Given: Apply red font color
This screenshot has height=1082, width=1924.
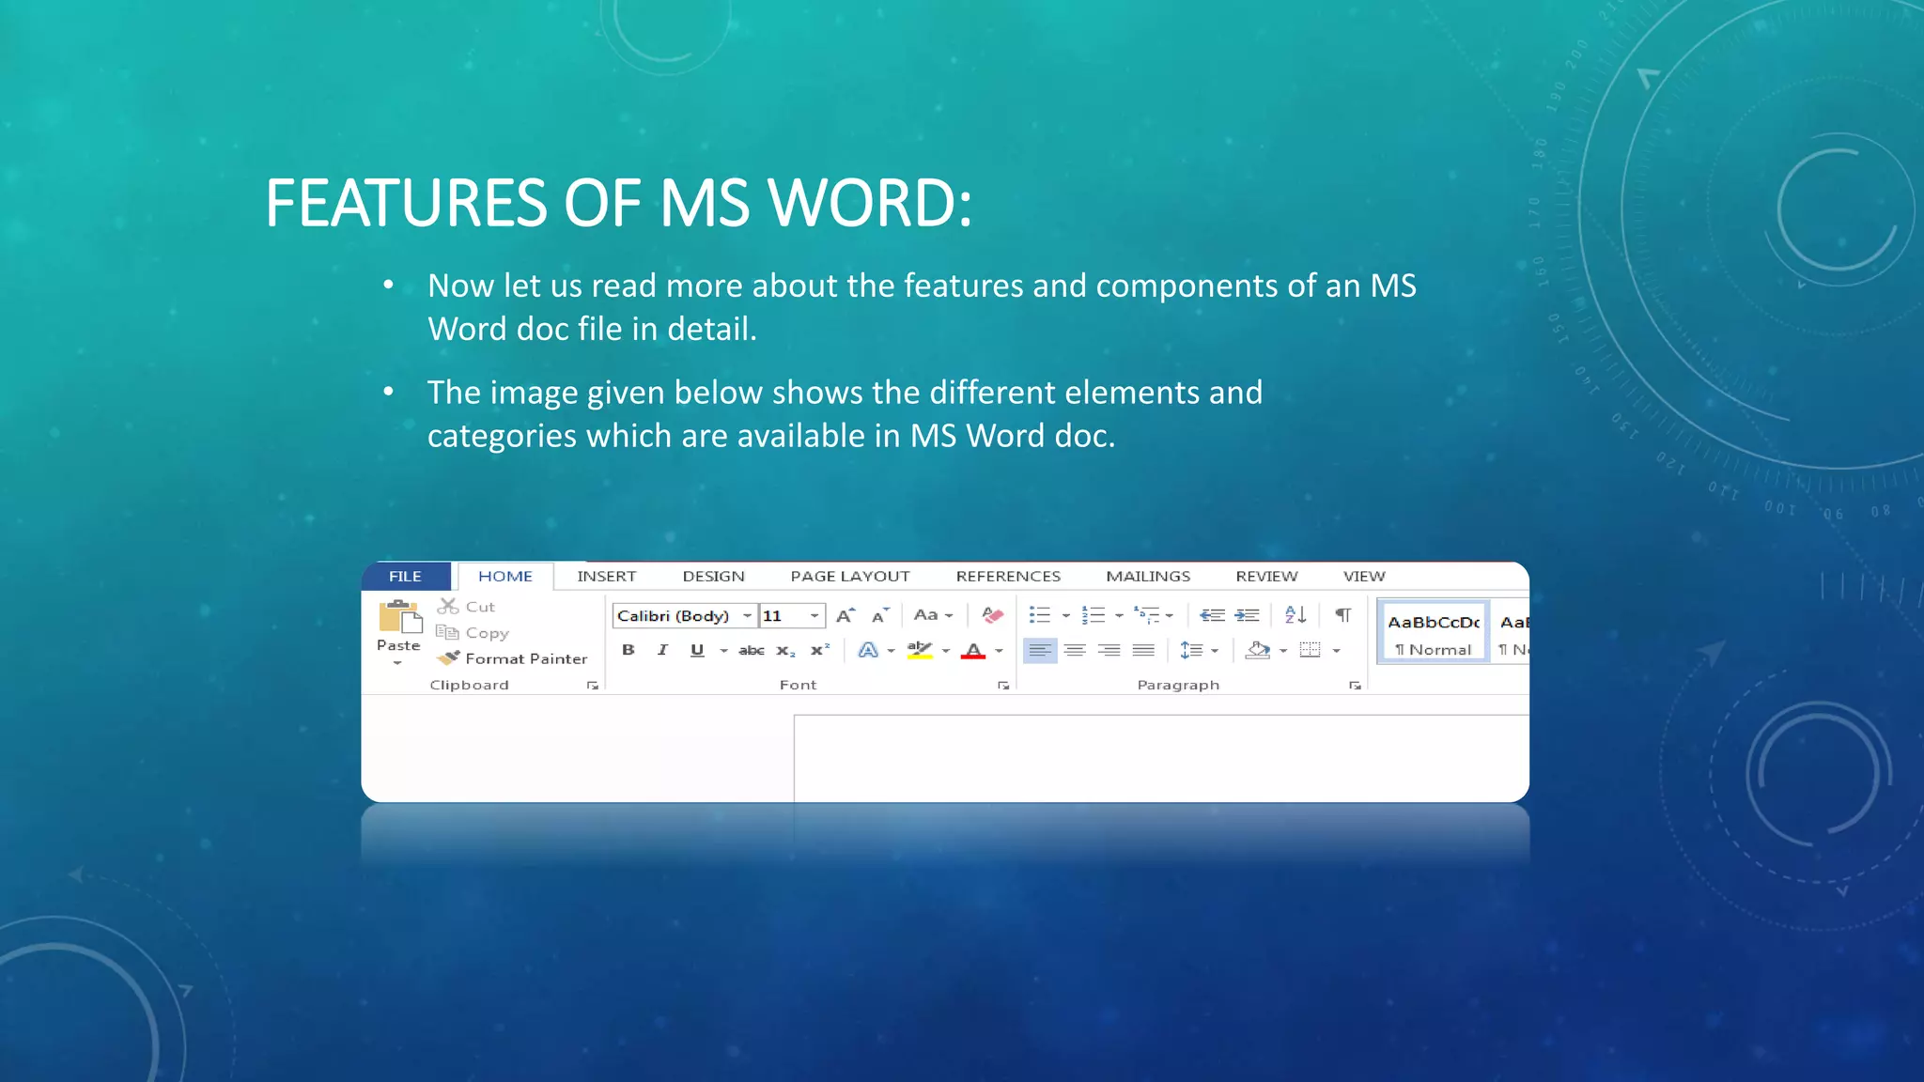Looking at the screenshot, I should point(973,650).
